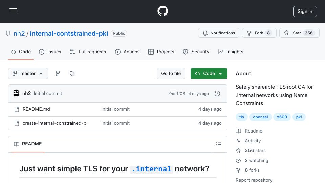Open the README outline list icon

[218, 144]
